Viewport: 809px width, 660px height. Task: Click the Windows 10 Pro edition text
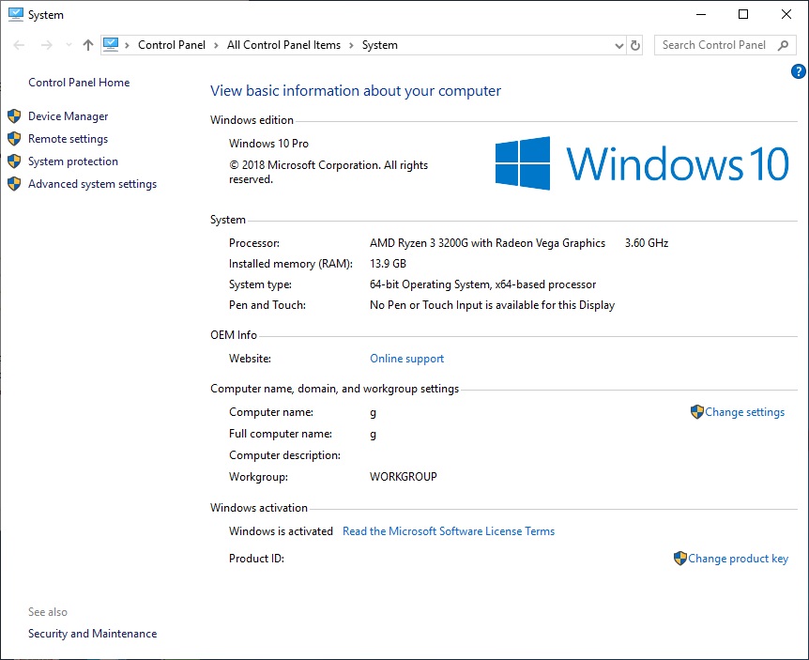click(268, 144)
